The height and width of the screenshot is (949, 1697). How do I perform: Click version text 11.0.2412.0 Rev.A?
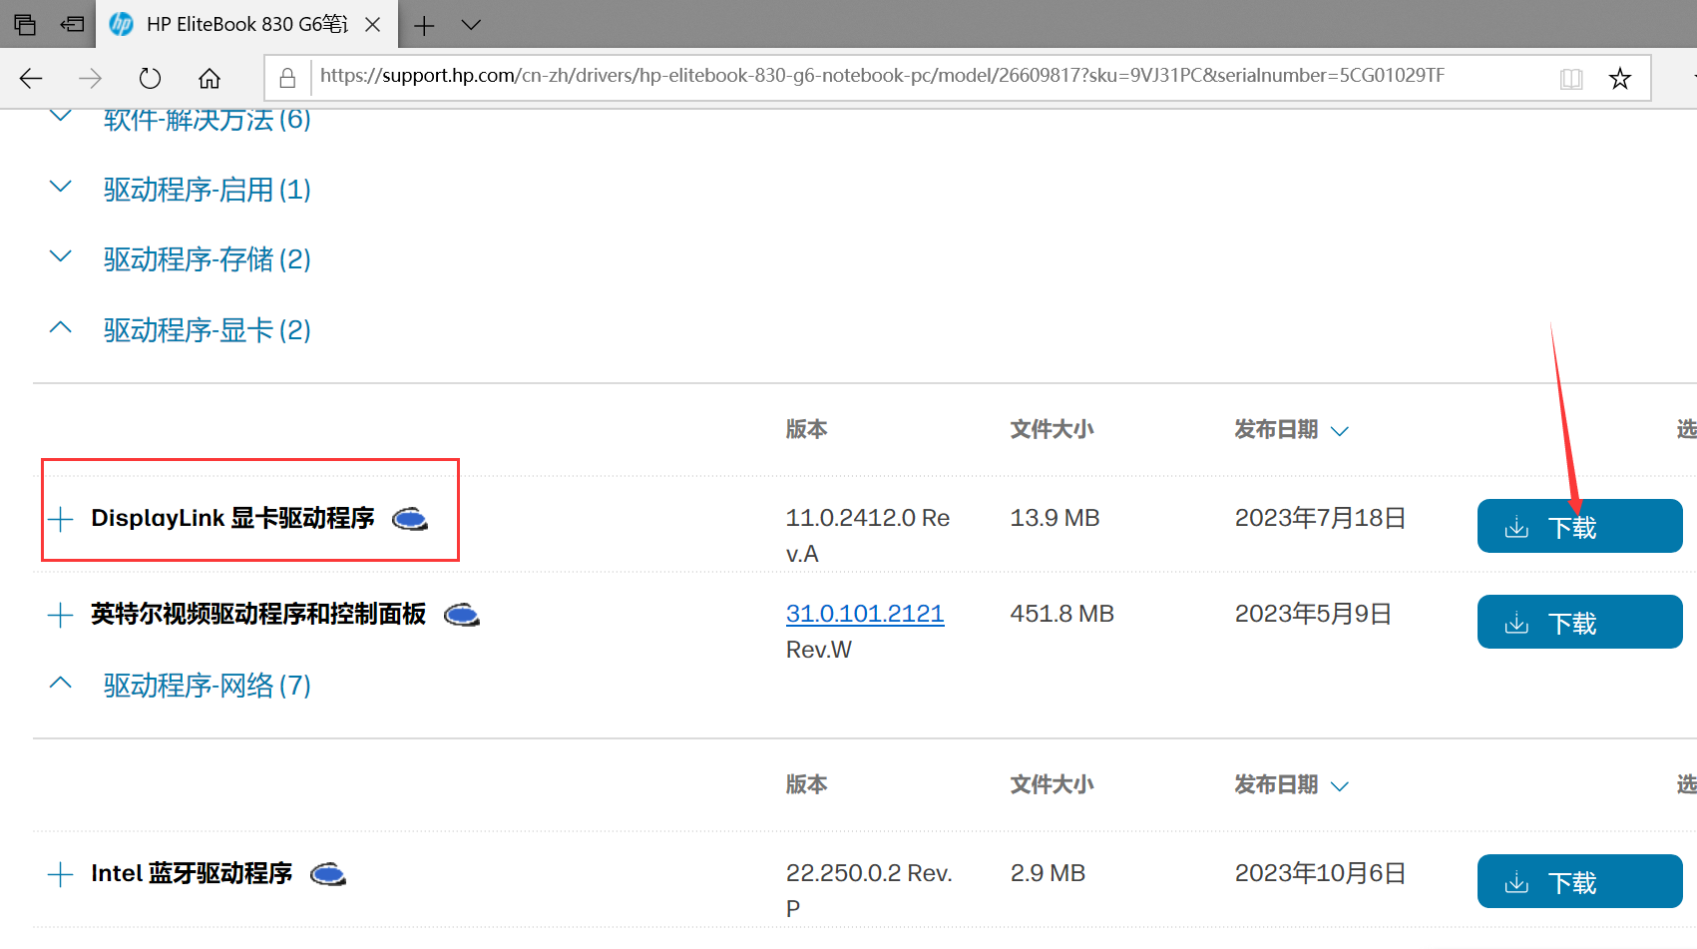coord(867,536)
